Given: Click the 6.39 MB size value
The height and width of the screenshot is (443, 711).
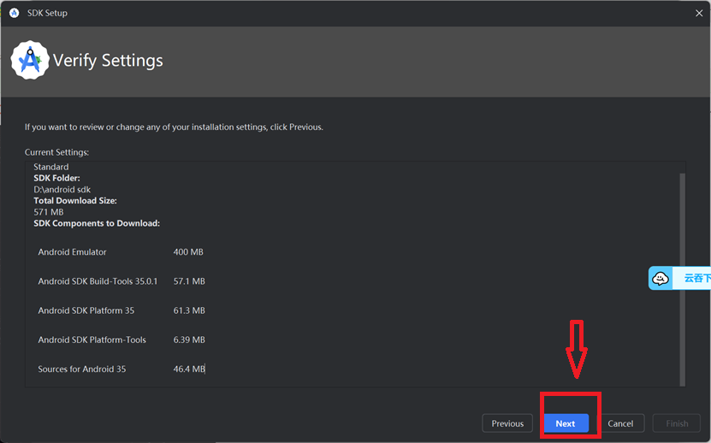Looking at the screenshot, I should (x=189, y=340).
